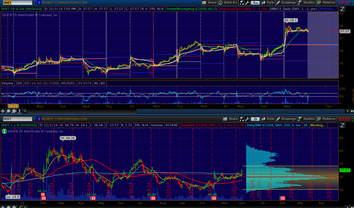Click the blue color link box labeled 3 in lower chart

point(39,119)
